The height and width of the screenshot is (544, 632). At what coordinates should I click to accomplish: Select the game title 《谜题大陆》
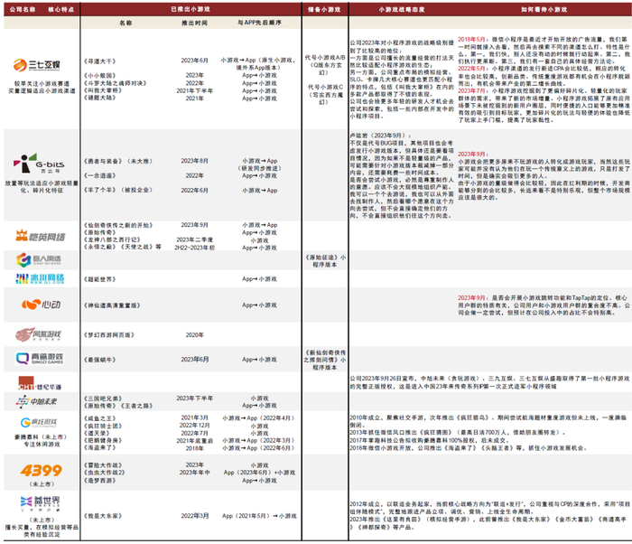point(100,98)
